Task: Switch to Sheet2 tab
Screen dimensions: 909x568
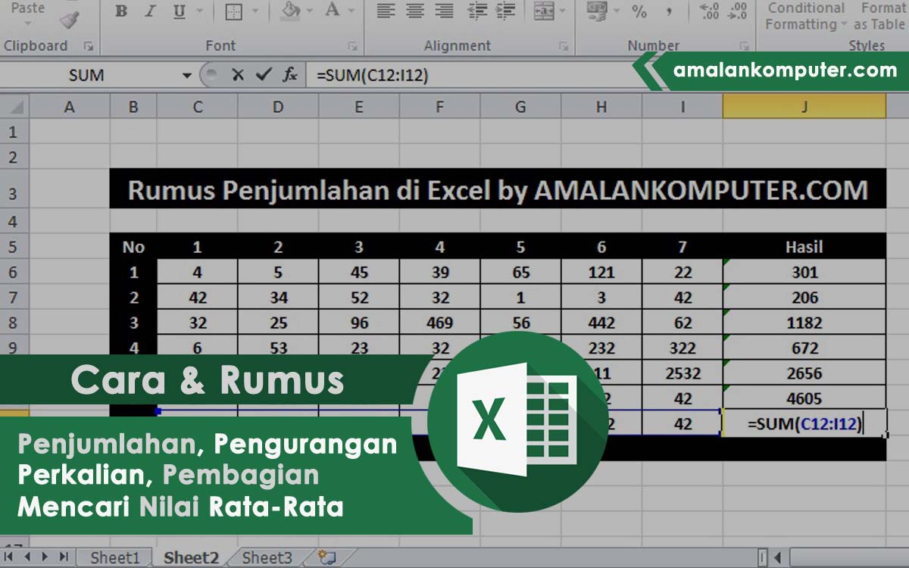Action: [191, 558]
